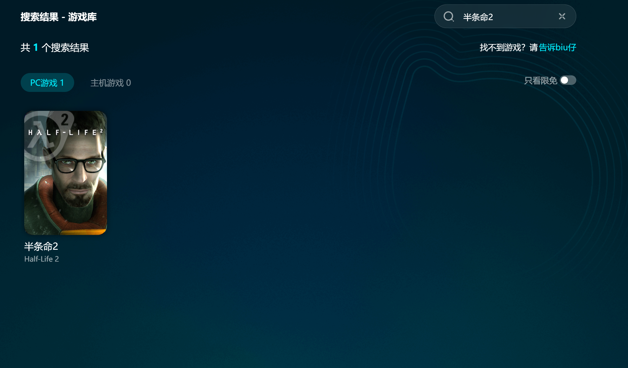Switch to the 主机游戏 0 tab

[x=111, y=83]
